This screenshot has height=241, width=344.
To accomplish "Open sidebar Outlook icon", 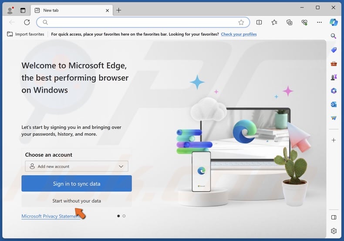I will (x=334, y=104).
